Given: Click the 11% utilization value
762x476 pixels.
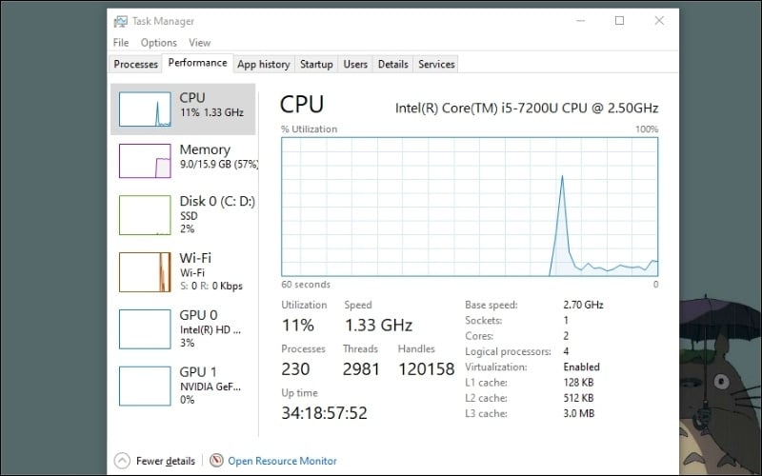Looking at the screenshot, I should [x=298, y=325].
